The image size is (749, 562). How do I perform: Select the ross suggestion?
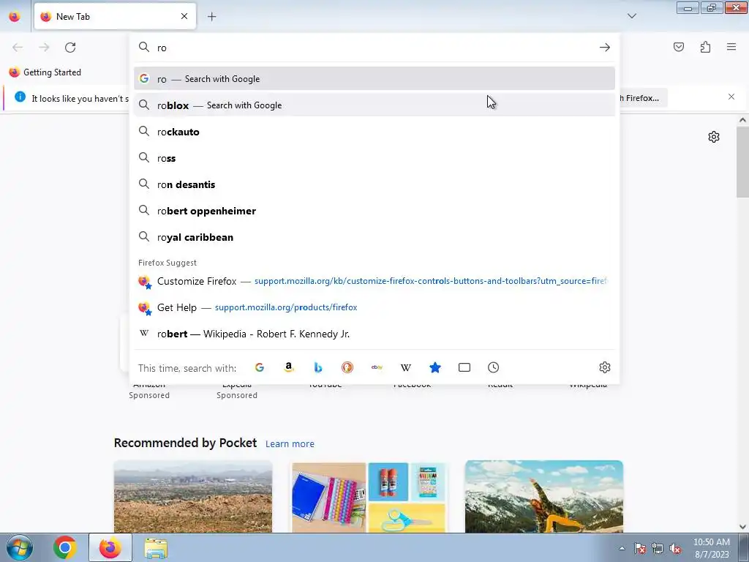click(x=374, y=158)
